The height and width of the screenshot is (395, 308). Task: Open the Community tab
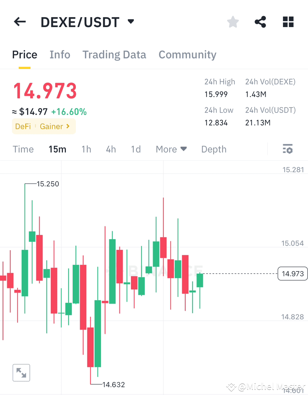click(x=187, y=55)
